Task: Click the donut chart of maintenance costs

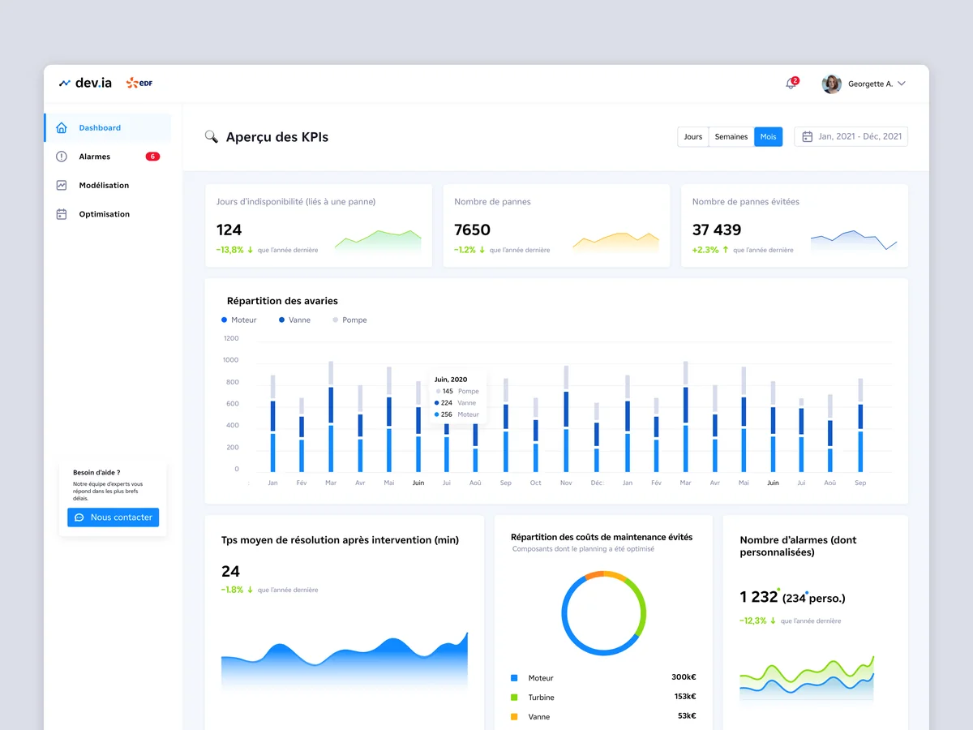Action: (604, 613)
